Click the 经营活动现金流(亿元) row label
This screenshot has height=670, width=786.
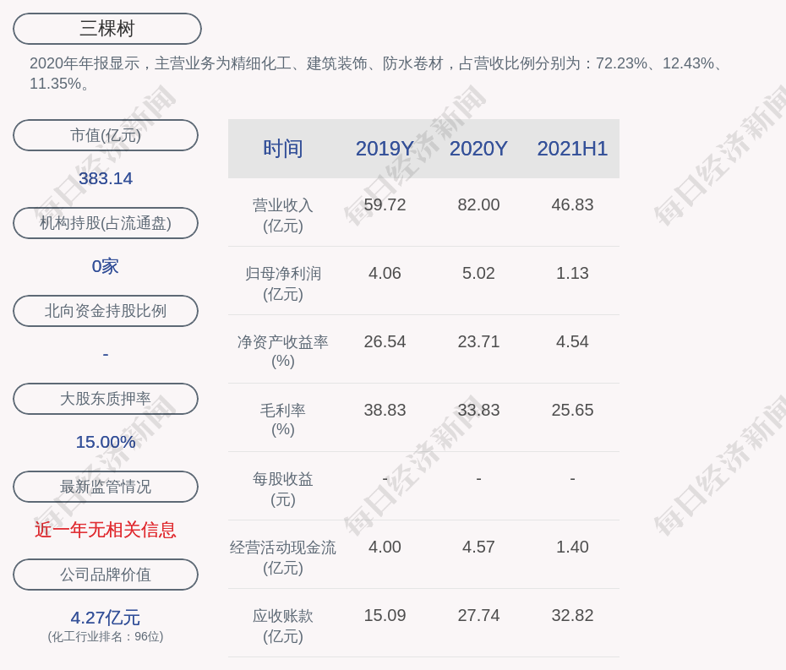coord(283,558)
